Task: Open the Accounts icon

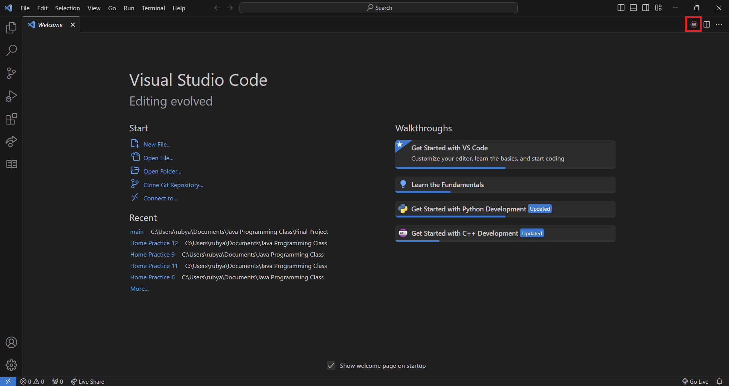Action: [11, 342]
